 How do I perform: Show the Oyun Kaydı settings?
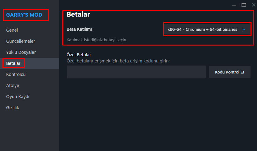coord(18,97)
